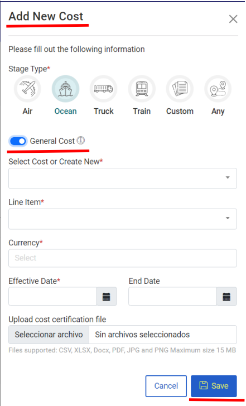The height and width of the screenshot is (406, 246).
Task: Cancel adding the new cost
Action: pos(166,386)
